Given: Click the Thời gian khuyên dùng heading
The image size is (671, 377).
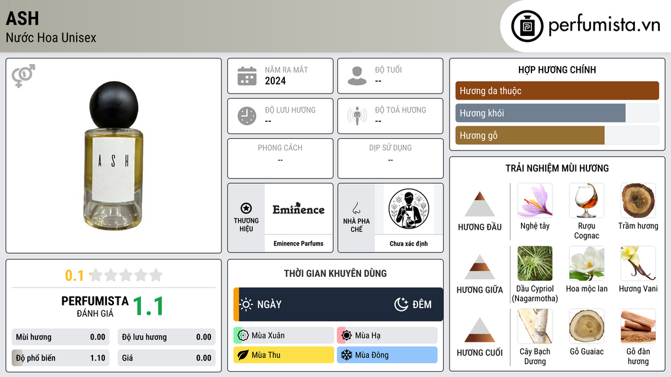Looking at the screenshot, I should point(335,273).
